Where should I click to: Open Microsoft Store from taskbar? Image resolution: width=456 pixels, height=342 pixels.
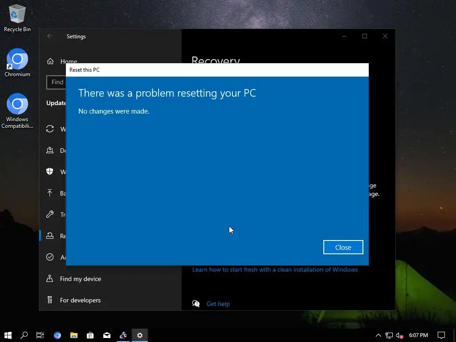[90, 335]
